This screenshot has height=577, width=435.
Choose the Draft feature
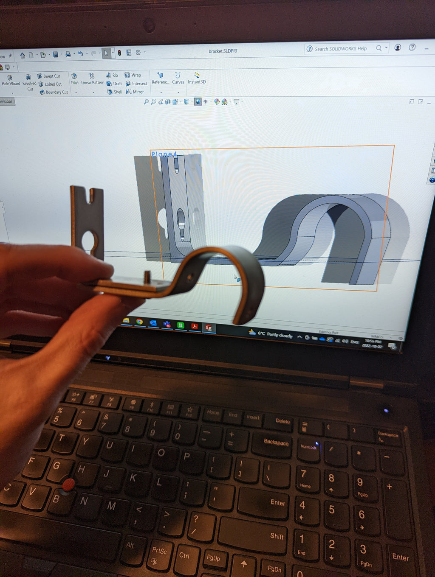pyautogui.click(x=114, y=84)
